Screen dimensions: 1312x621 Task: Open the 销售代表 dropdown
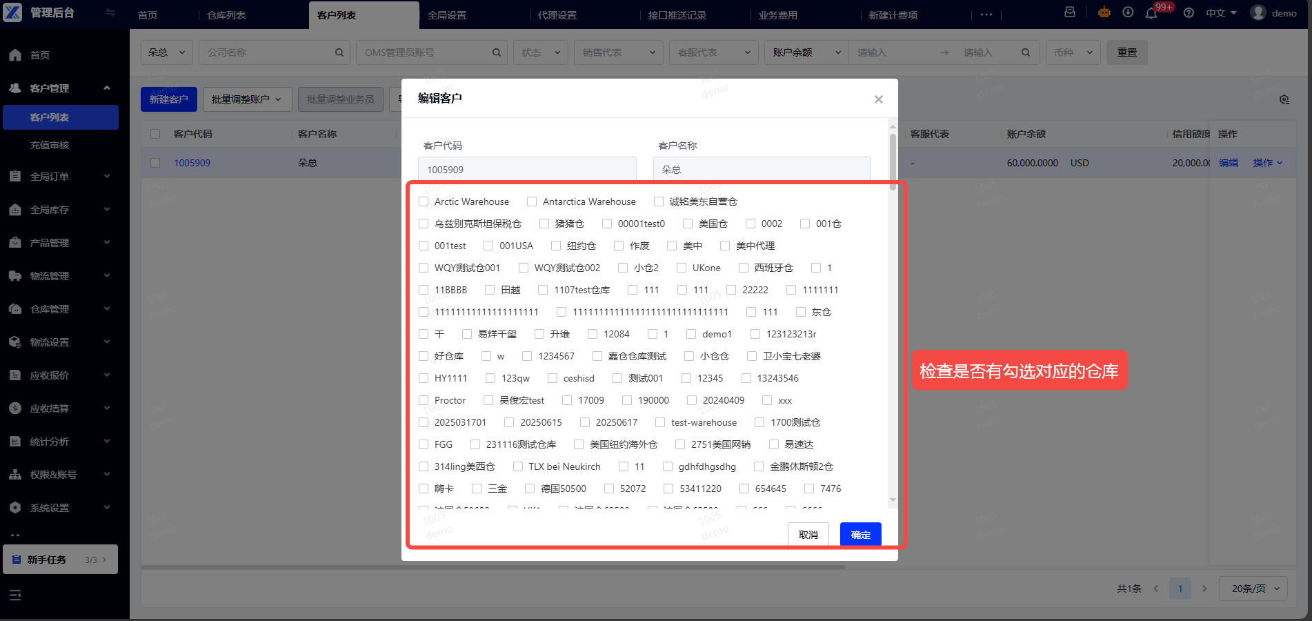click(619, 52)
